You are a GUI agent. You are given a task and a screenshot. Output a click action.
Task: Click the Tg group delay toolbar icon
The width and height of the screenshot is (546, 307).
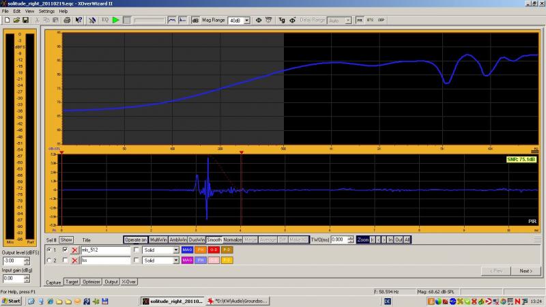tap(281, 20)
